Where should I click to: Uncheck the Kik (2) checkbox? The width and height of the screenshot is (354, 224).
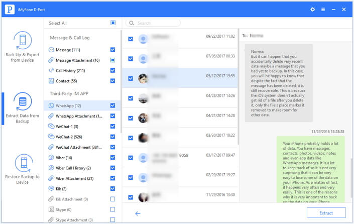point(112,188)
